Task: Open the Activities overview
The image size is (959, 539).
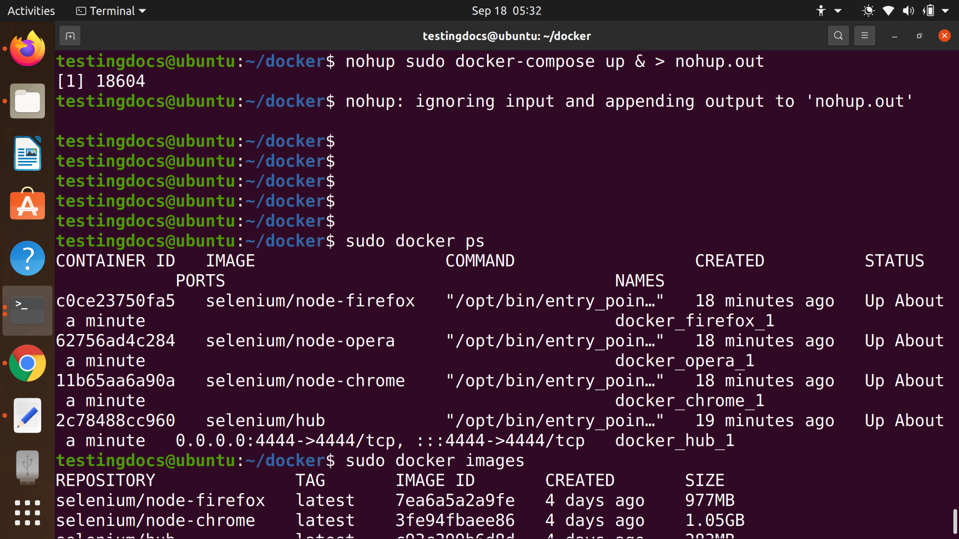Action: click(x=31, y=10)
